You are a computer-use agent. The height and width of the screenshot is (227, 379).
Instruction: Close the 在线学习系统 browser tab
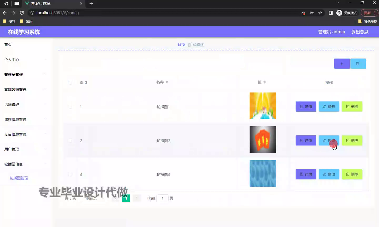coord(81,3)
